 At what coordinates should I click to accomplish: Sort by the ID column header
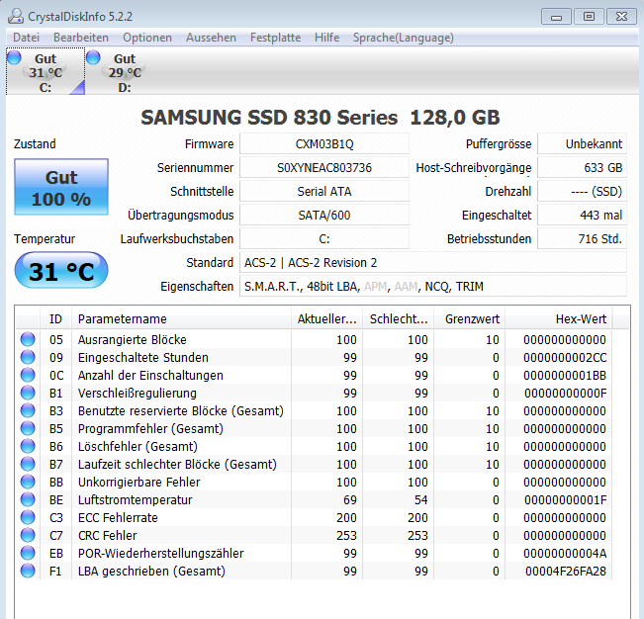point(55,319)
